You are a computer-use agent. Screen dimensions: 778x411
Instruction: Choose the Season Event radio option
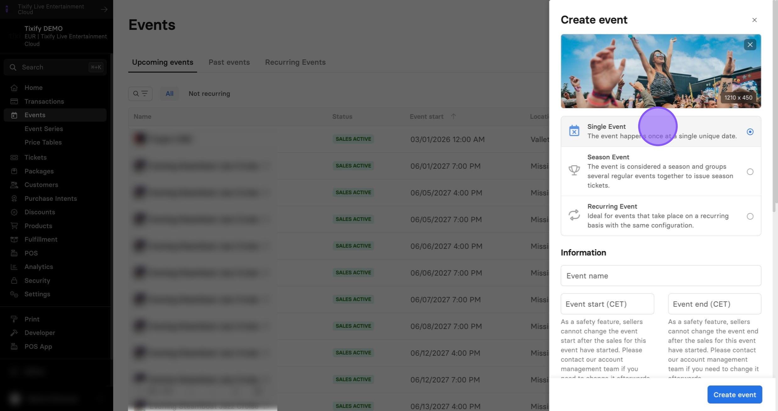coord(750,172)
